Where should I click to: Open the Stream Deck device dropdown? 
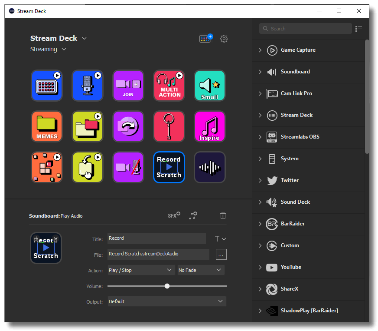click(84, 38)
